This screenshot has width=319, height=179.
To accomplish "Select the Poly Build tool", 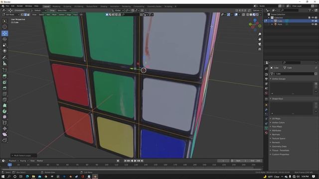I will (x=4, y=105).
